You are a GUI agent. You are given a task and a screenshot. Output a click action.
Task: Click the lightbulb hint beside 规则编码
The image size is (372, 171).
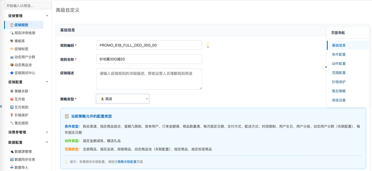point(208,45)
